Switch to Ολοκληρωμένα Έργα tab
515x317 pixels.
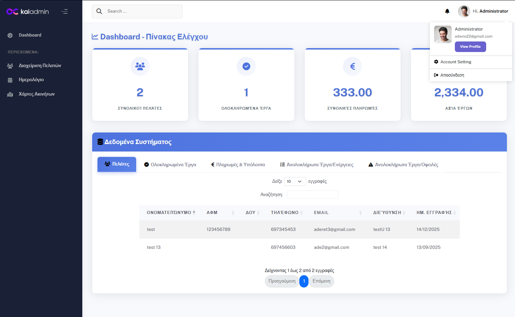pyautogui.click(x=170, y=164)
